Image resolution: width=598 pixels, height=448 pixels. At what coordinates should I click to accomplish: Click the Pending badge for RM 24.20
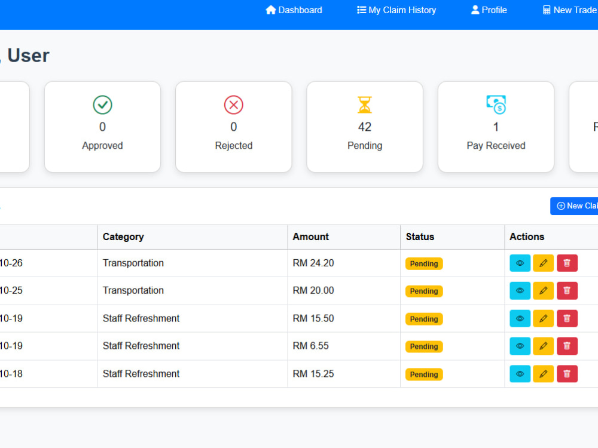coord(424,263)
